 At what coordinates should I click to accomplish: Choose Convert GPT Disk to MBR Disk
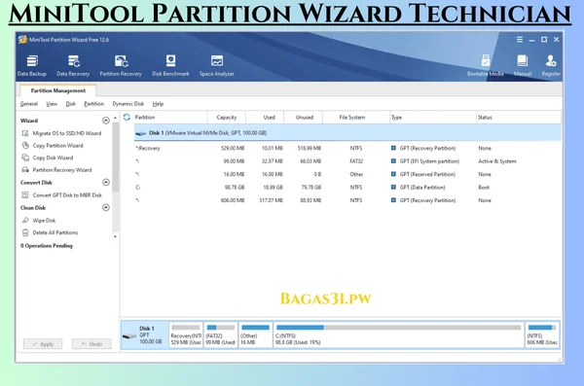click(x=67, y=195)
